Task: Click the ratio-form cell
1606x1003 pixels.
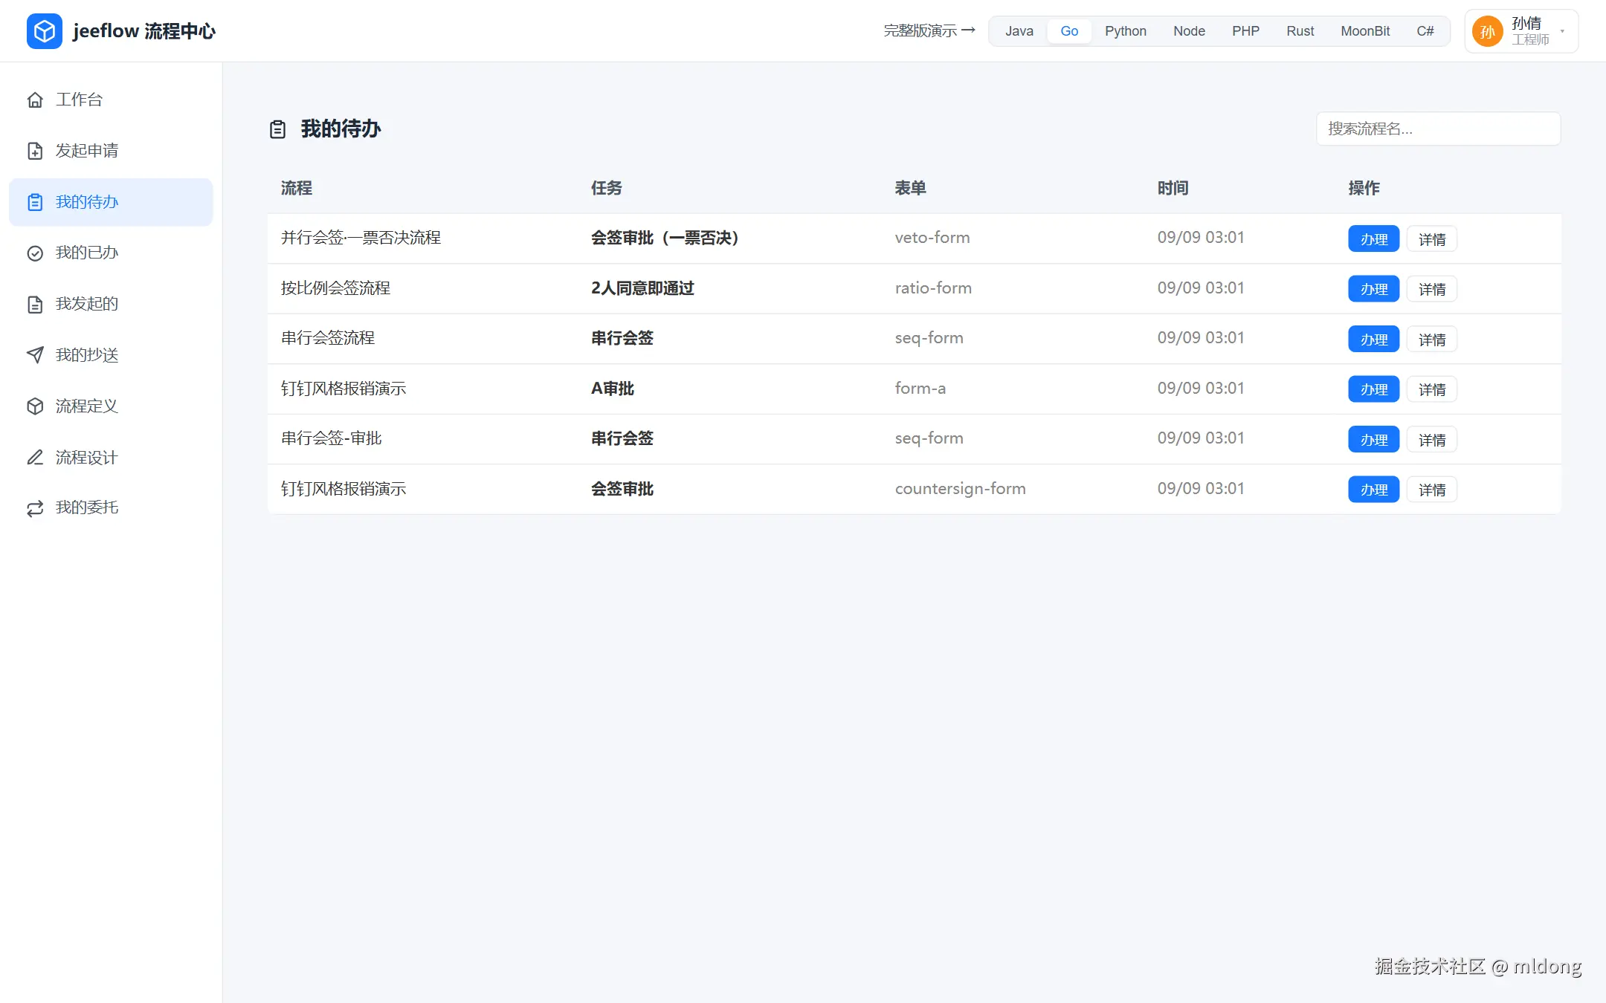Action: pyautogui.click(x=933, y=288)
